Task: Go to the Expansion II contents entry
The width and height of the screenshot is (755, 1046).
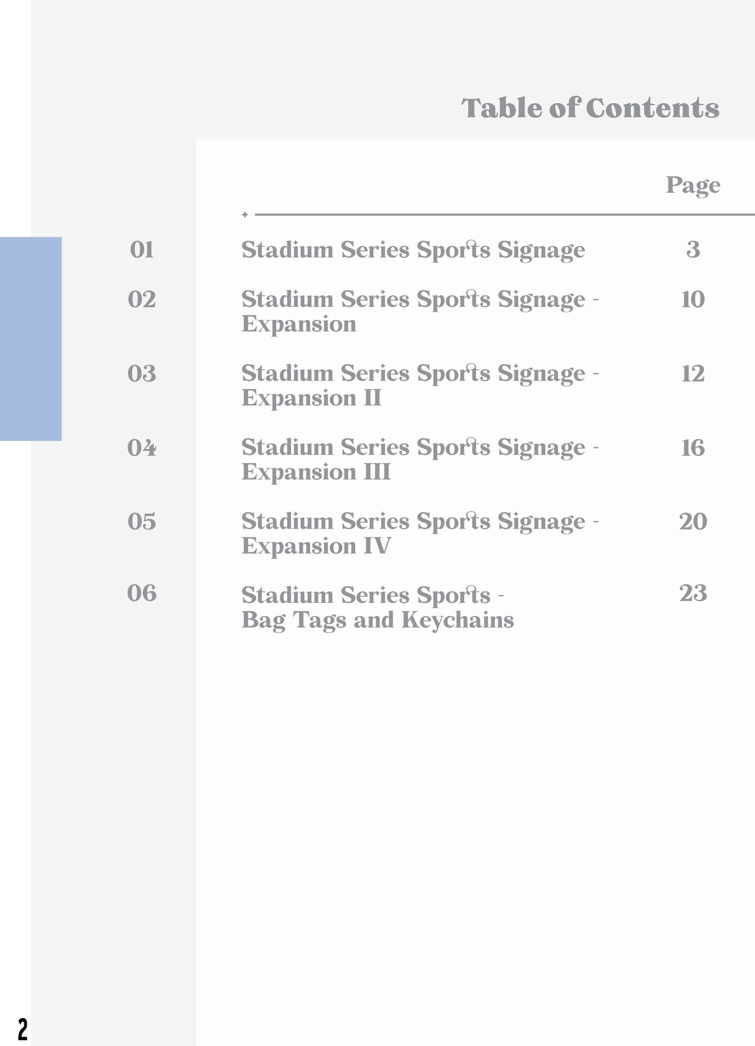Action: [419, 385]
